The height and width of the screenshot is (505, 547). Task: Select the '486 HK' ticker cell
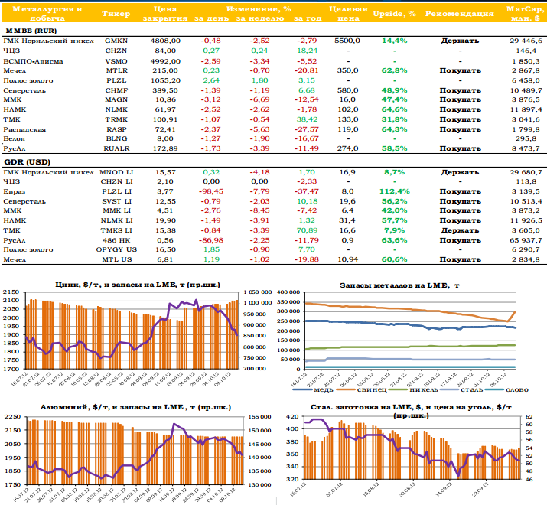(x=116, y=240)
